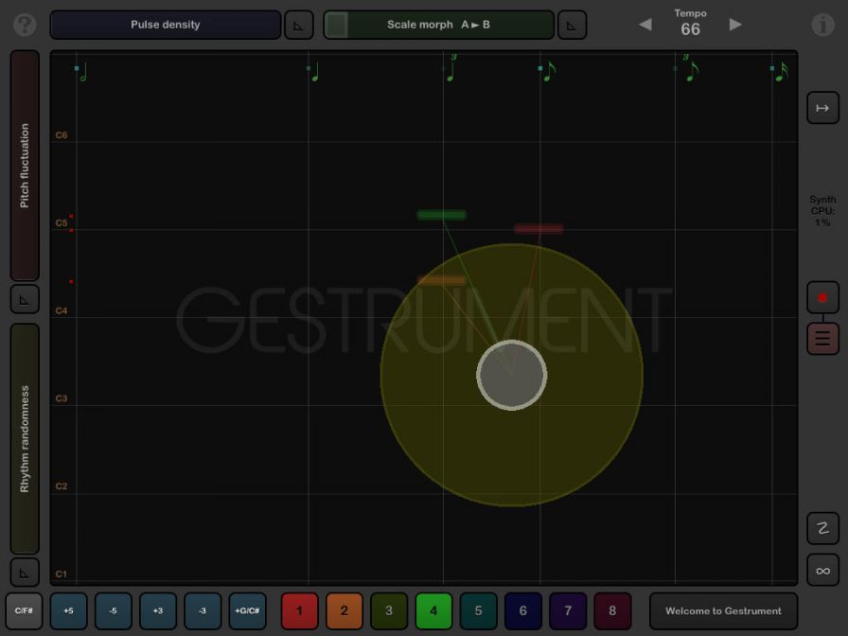848x636 pixels.
Task: Click the +5 transpose button
Action: (68, 610)
